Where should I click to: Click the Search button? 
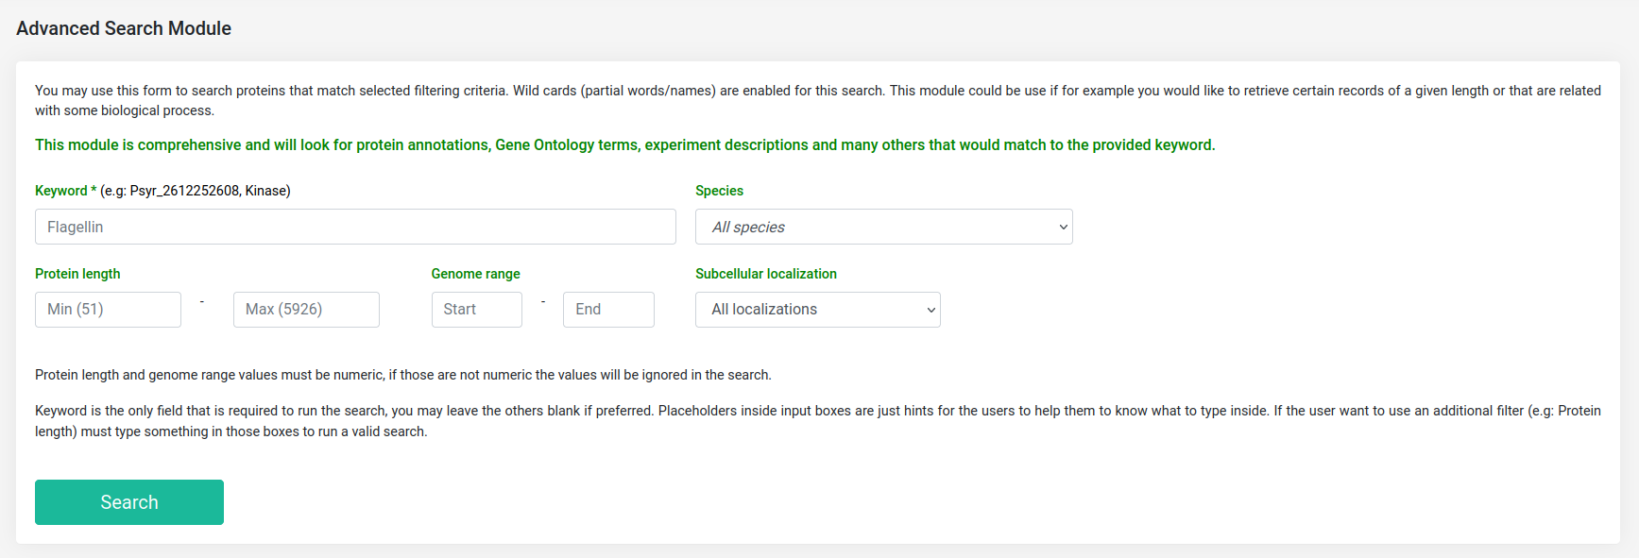click(129, 502)
